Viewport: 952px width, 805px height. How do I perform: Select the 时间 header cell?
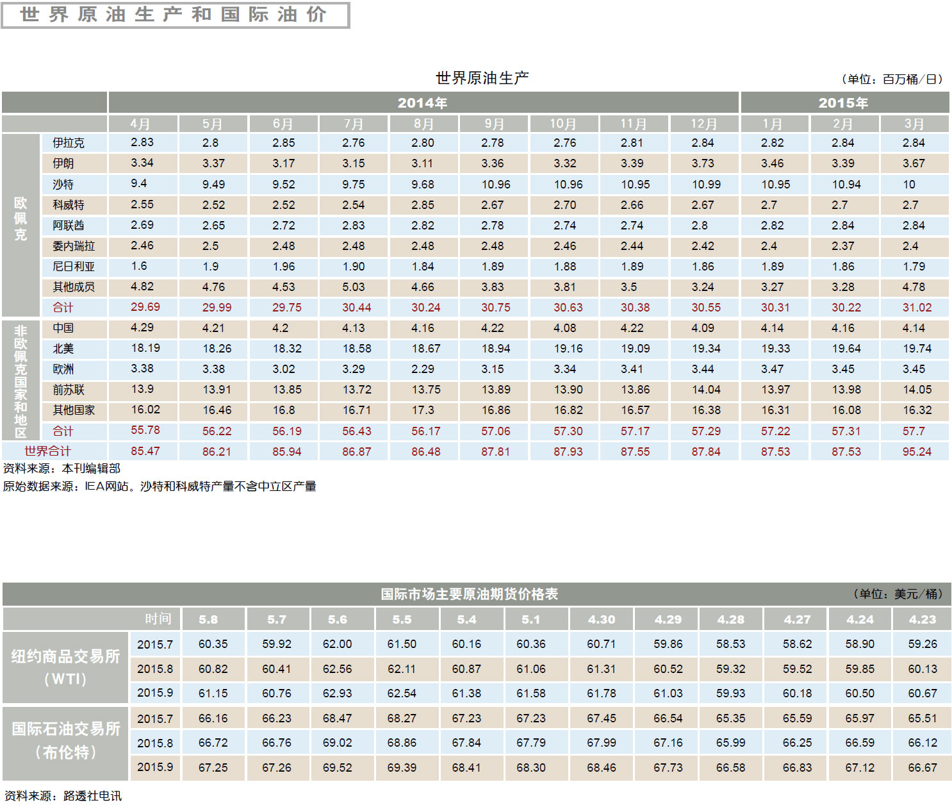158,619
